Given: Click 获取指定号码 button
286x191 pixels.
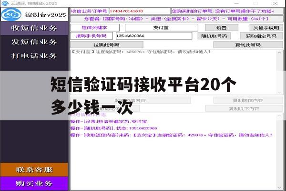Looking at the screenshot, I should pyautogui.click(x=261, y=36).
